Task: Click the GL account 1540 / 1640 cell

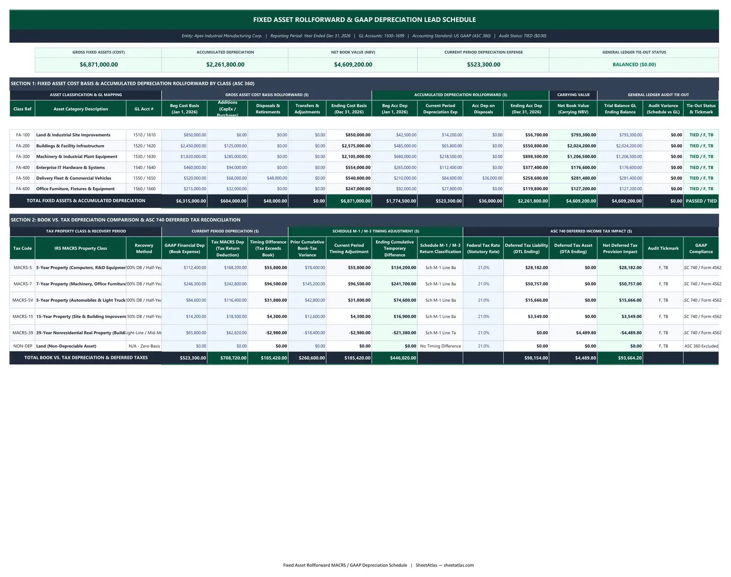Action: point(144,167)
